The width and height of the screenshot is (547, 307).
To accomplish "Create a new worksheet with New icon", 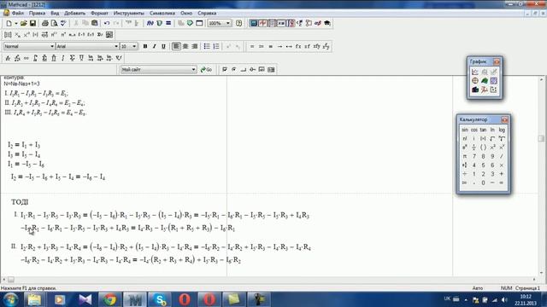I will [9, 23].
